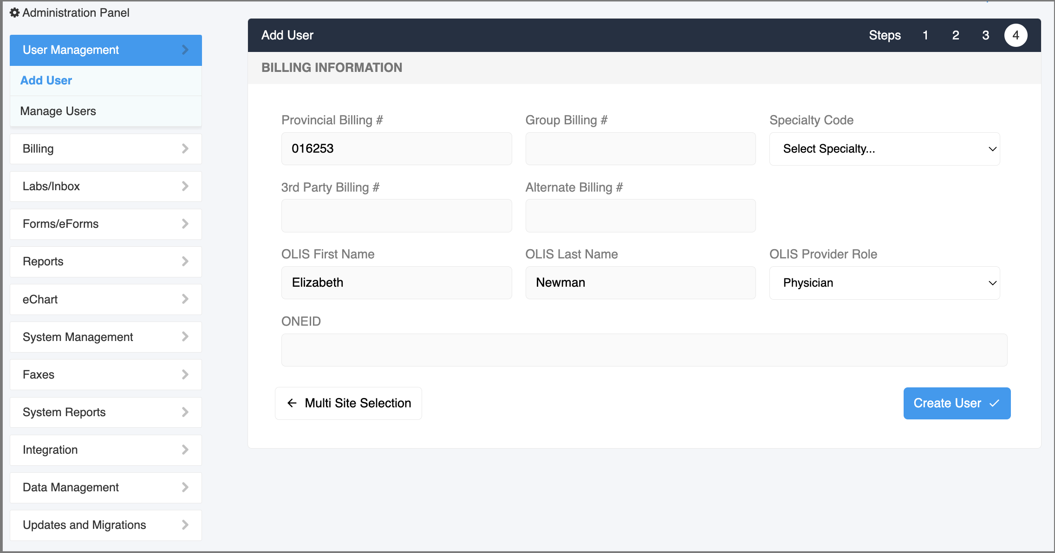Go to step 1 of Add User
1055x553 pixels.
925,35
